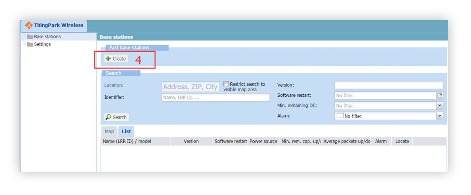Sort by Power source column header
The height and width of the screenshot is (195, 471).
pyautogui.click(x=263, y=141)
